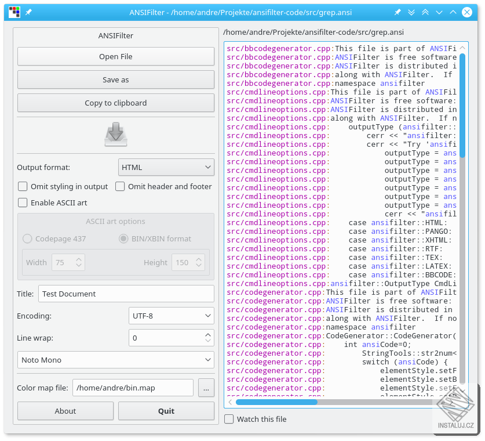The height and width of the screenshot is (441, 485).
Task: Enable Watch this file checkbox
Action: [229, 419]
